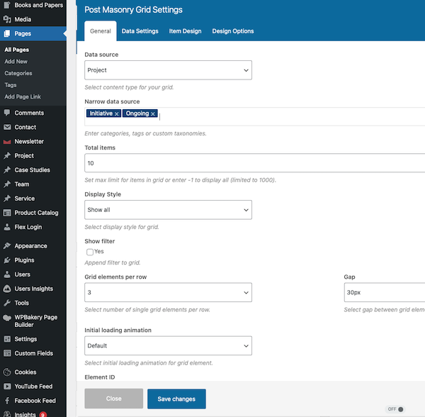Click the Team pin icon

(x=7, y=184)
